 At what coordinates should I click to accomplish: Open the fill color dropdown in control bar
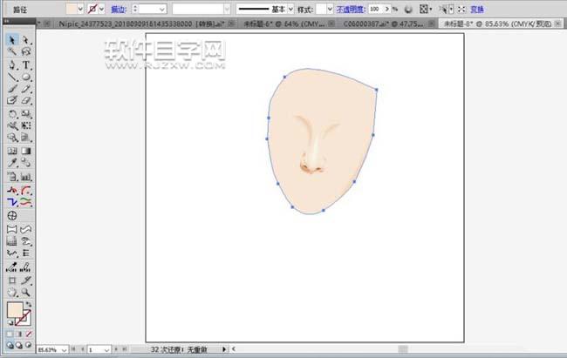tap(80, 8)
